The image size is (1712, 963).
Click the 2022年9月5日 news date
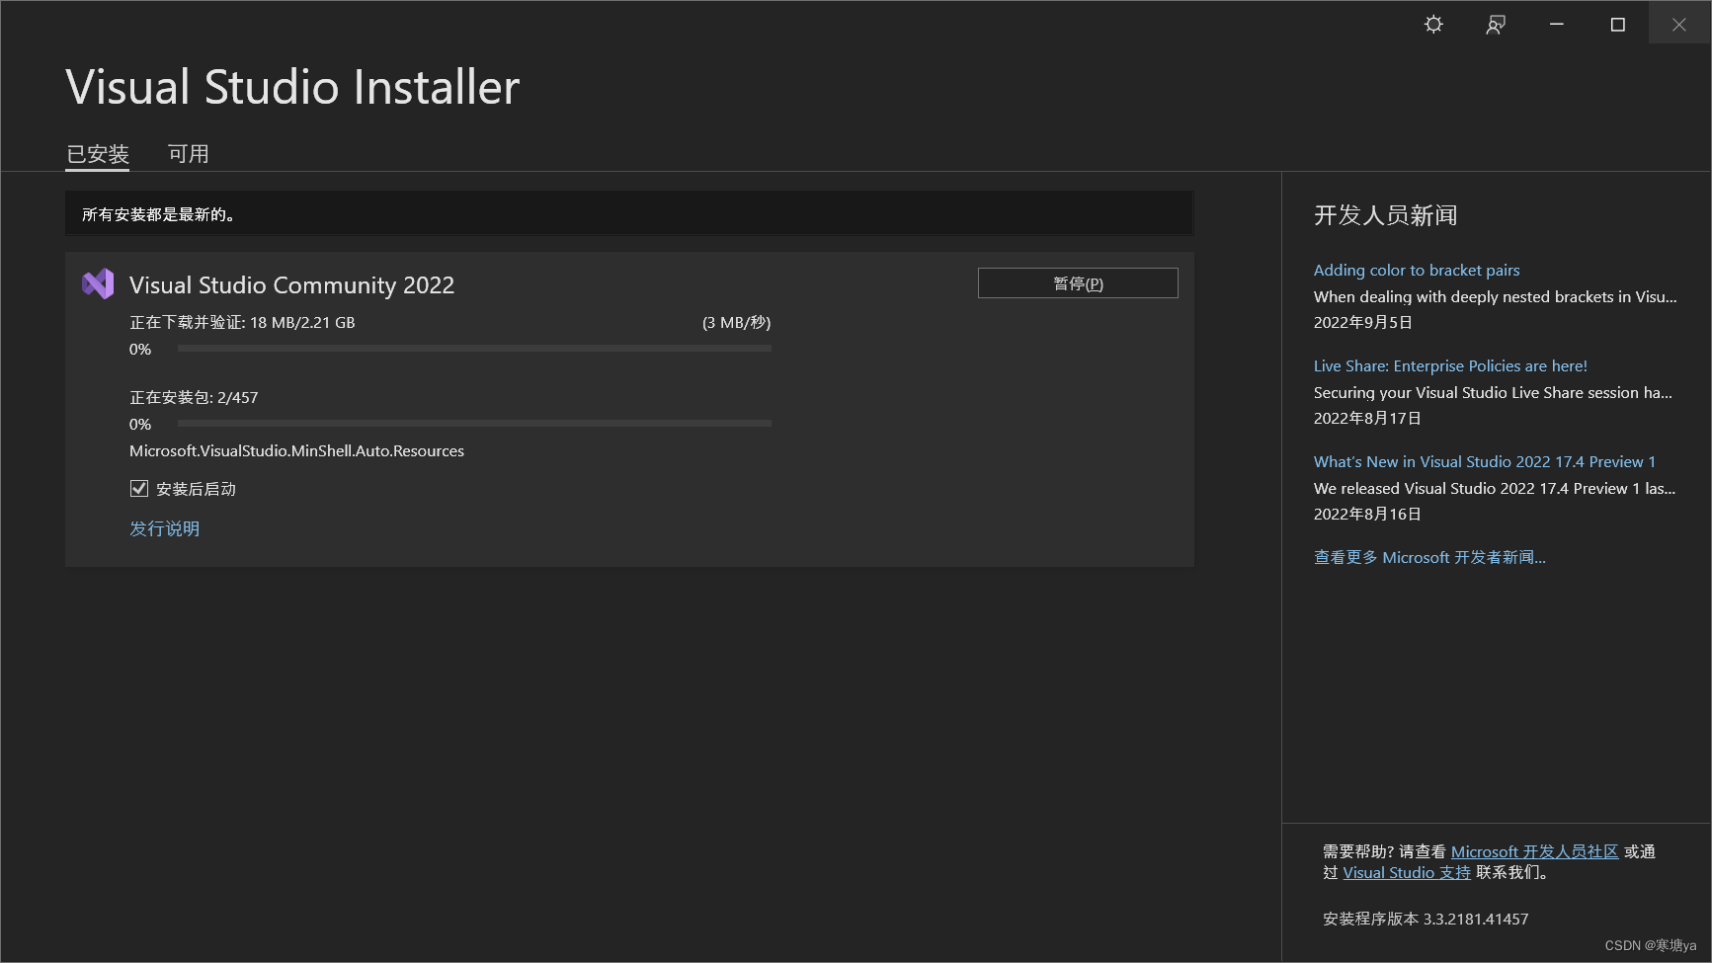1362,322
